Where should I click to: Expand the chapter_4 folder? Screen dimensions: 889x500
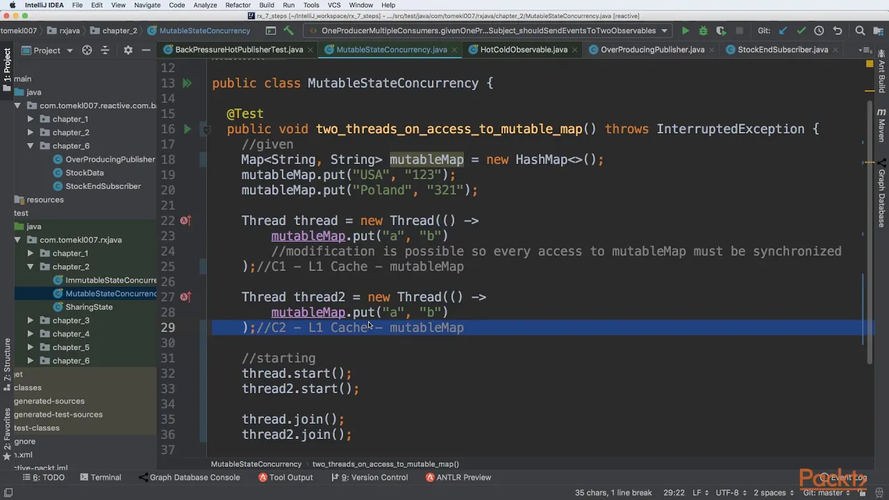click(31, 334)
